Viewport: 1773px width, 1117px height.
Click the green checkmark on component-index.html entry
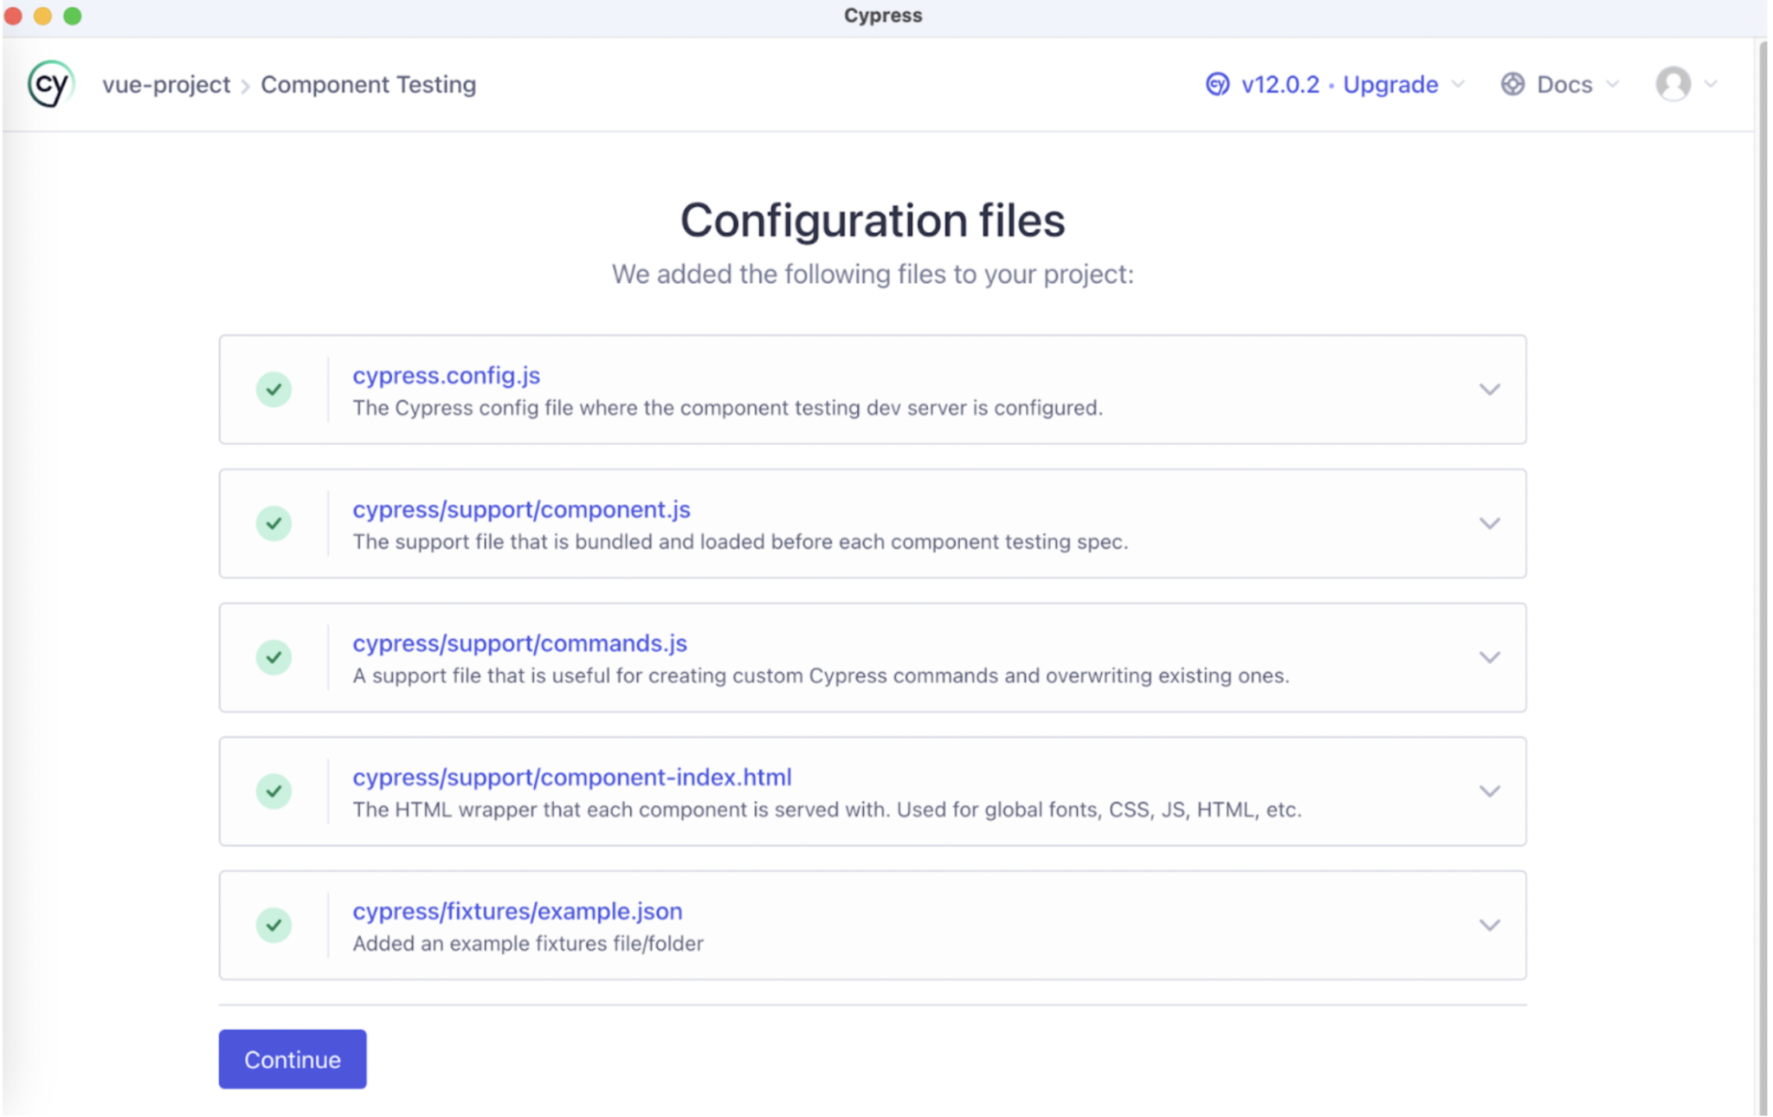tap(274, 791)
